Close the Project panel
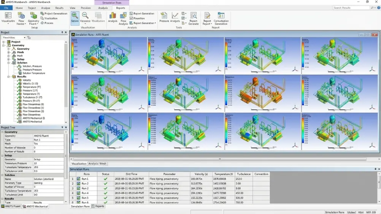This screenshot has width=381, height=214. tap(66, 32)
